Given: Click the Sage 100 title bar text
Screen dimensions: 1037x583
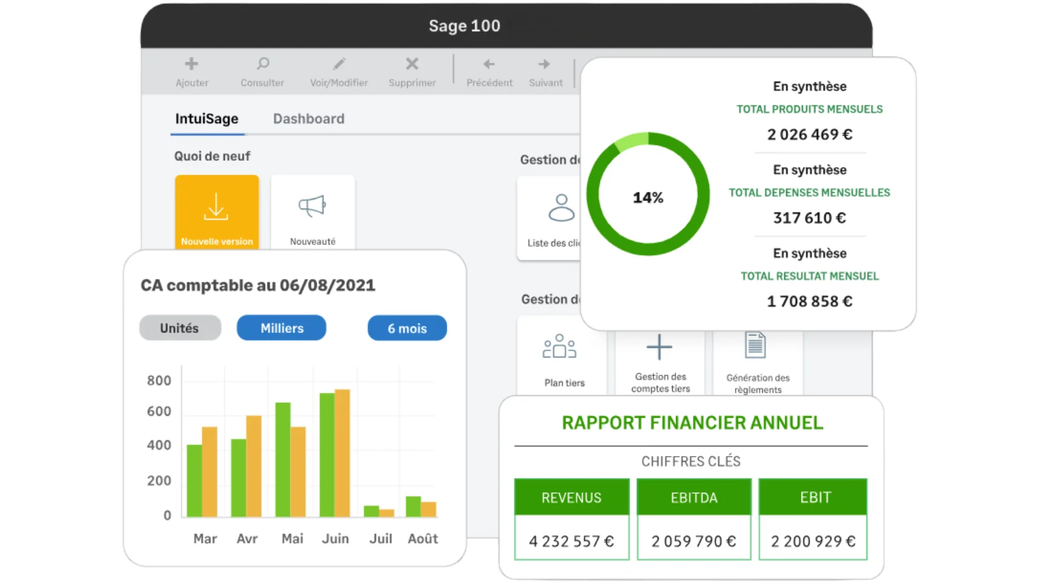Looking at the screenshot, I should [464, 26].
